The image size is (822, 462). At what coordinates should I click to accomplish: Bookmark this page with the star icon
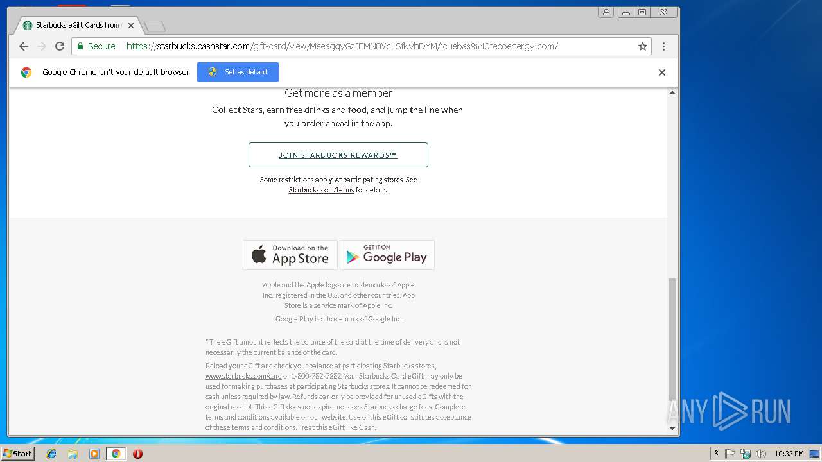[x=642, y=46]
